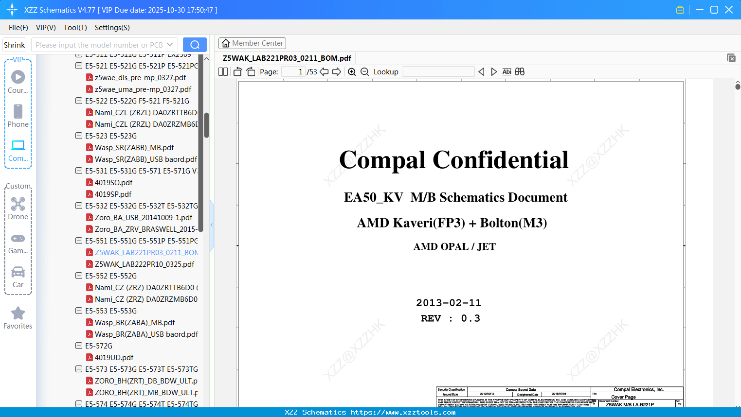This screenshot has height=417, width=741.
Task: Find previous lookup result
Action: [481, 71]
